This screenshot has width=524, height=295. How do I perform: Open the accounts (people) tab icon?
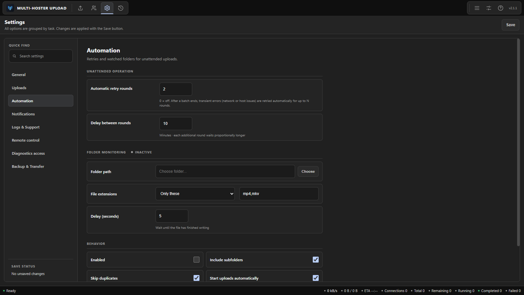tap(94, 8)
